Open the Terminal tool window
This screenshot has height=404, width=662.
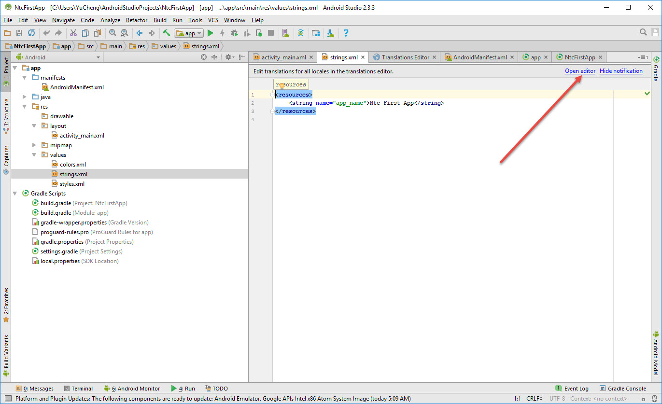tap(78, 388)
